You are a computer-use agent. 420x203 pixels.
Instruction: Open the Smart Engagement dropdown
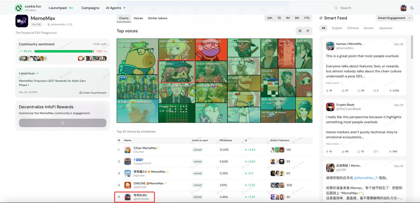click(394, 18)
